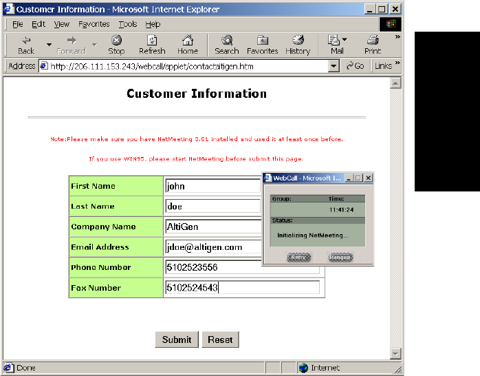Image resolution: width=480 pixels, height=376 pixels.
Task: Click the Fax Number input field
Action: [243, 288]
